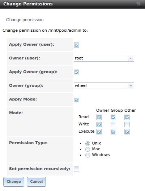The width and height of the screenshot is (145, 191).
Task: Toggle Group Execute permission checkbox
Action: [x=113, y=132]
